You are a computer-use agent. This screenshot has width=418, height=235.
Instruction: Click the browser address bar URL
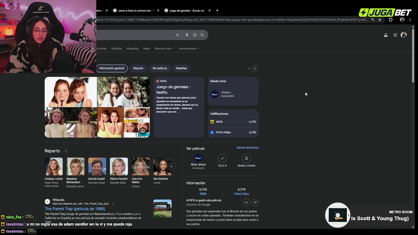tap(233, 20)
